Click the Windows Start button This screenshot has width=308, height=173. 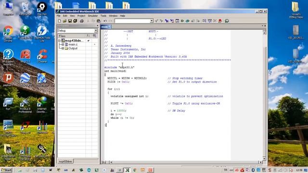(6, 170)
